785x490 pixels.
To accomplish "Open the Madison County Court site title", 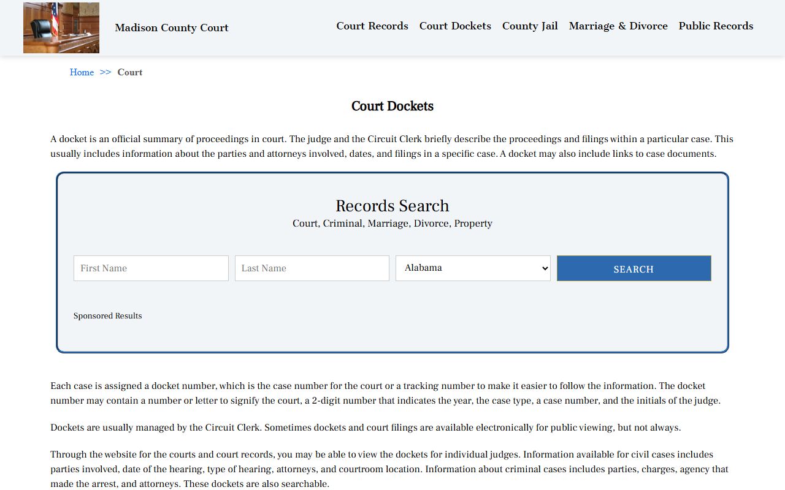I will point(172,28).
